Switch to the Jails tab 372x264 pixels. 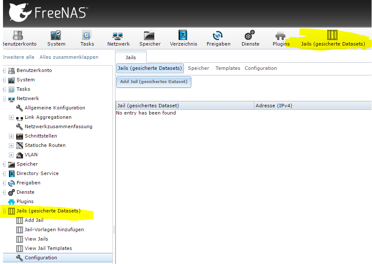(x=131, y=57)
